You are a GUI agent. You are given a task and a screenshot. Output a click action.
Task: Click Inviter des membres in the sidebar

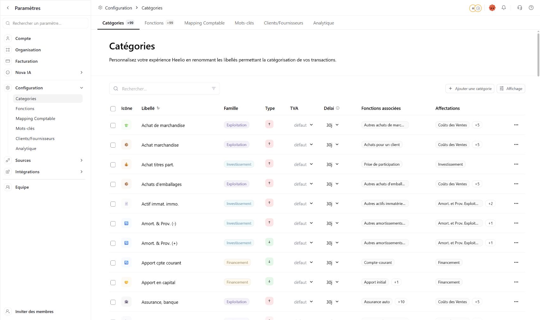[34, 311]
